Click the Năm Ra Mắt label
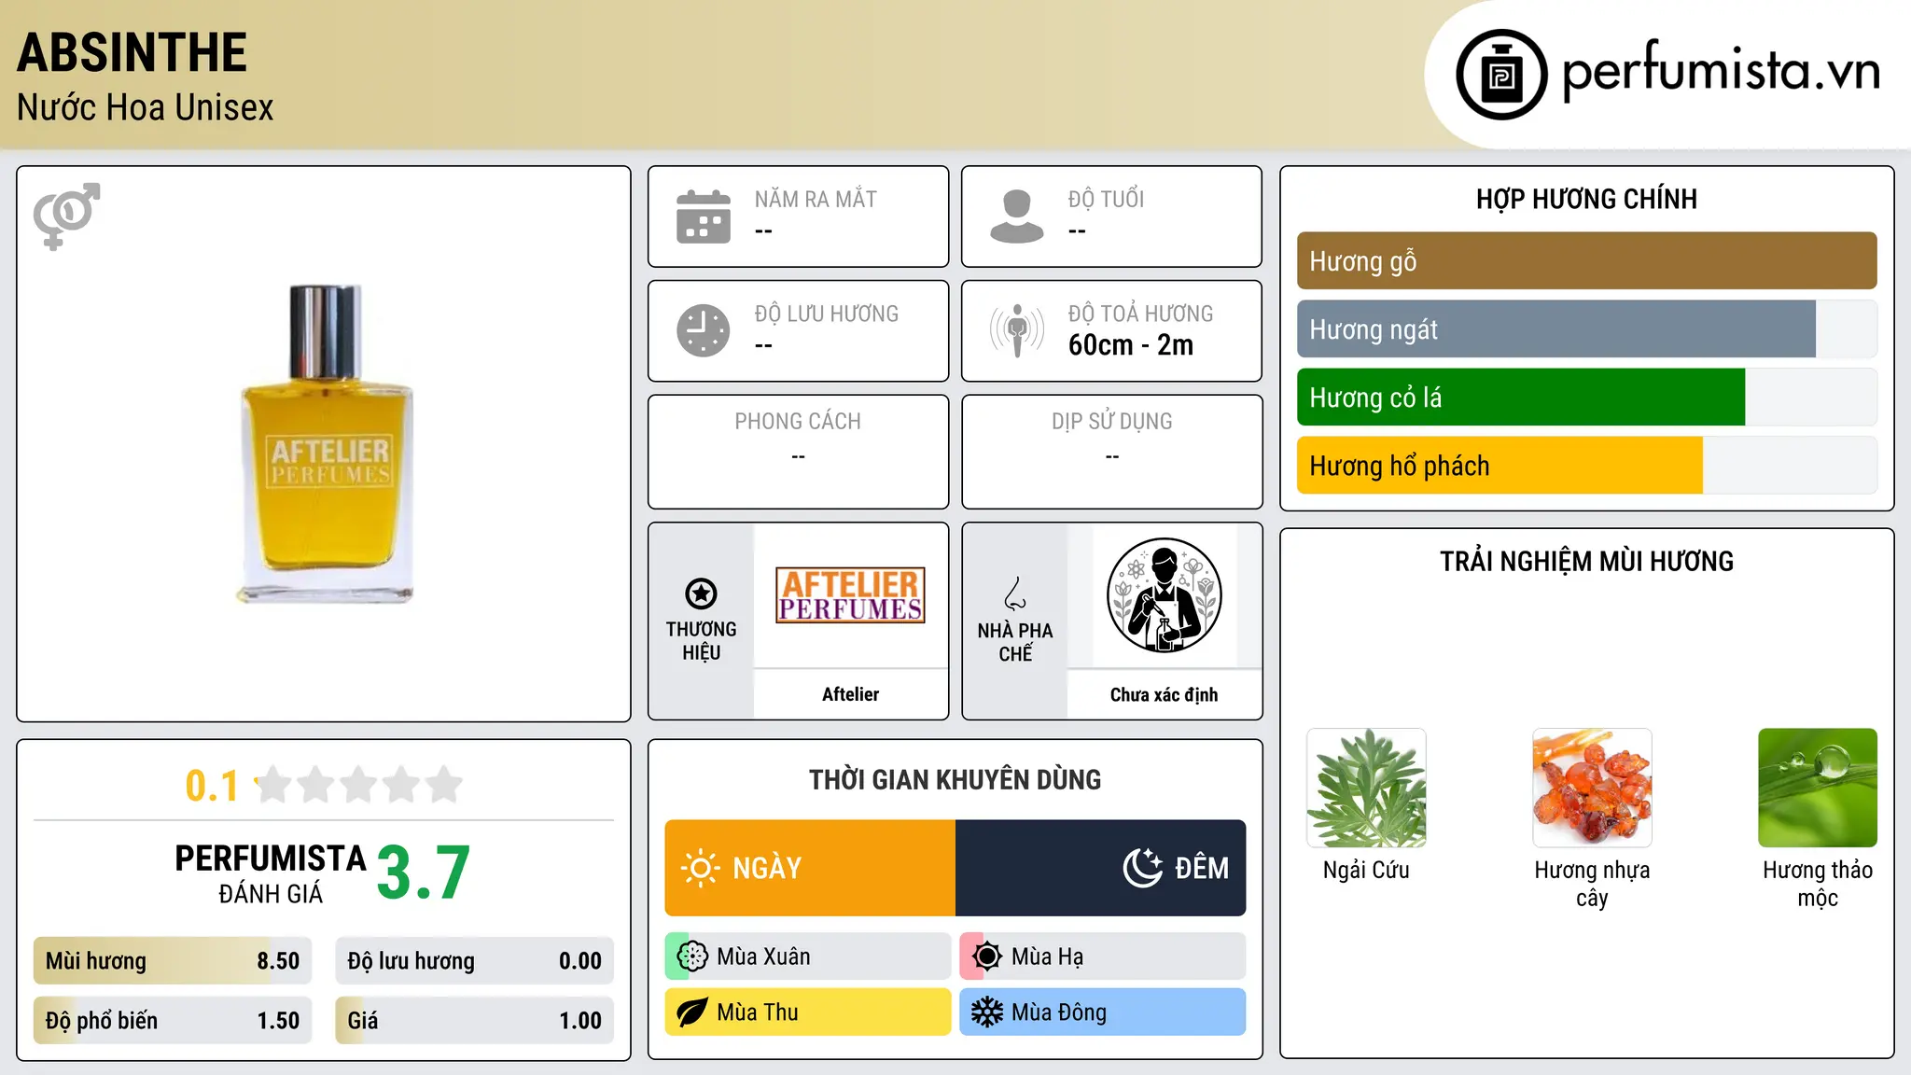 click(816, 199)
